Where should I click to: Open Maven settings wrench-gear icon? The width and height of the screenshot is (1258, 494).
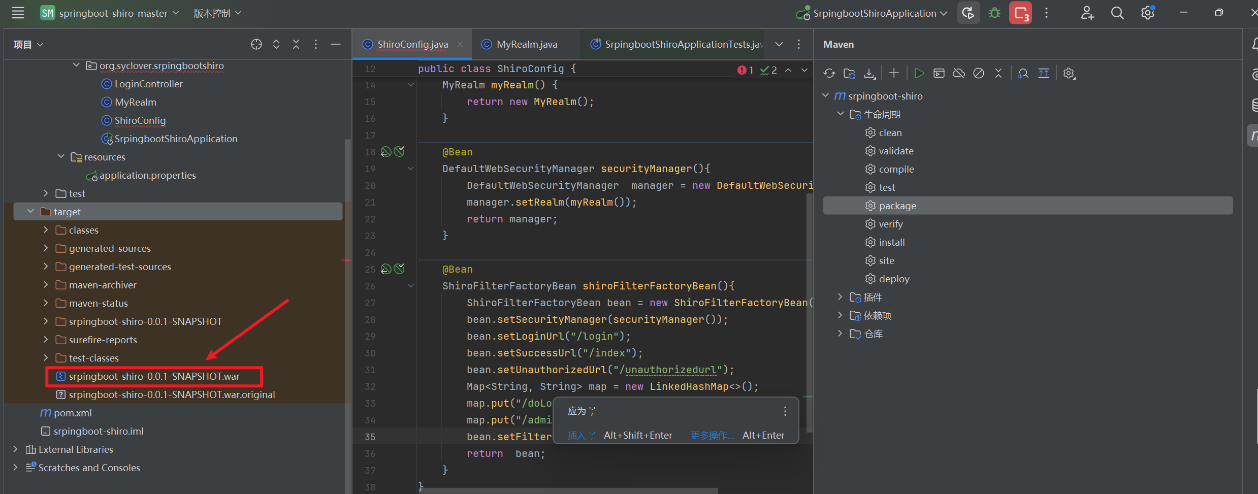coord(1069,74)
